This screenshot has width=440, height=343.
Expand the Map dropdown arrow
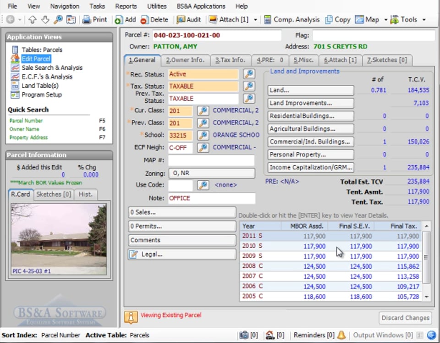(x=385, y=20)
